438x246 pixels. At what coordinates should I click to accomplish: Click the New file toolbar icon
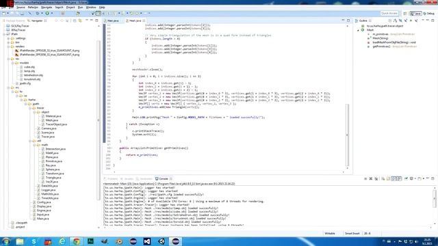click(3, 13)
